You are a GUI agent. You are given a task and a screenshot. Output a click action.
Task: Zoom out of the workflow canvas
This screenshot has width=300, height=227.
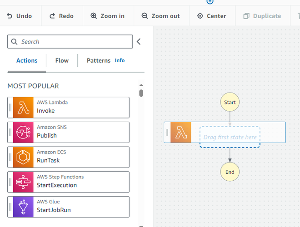pyautogui.click(x=160, y=16)
